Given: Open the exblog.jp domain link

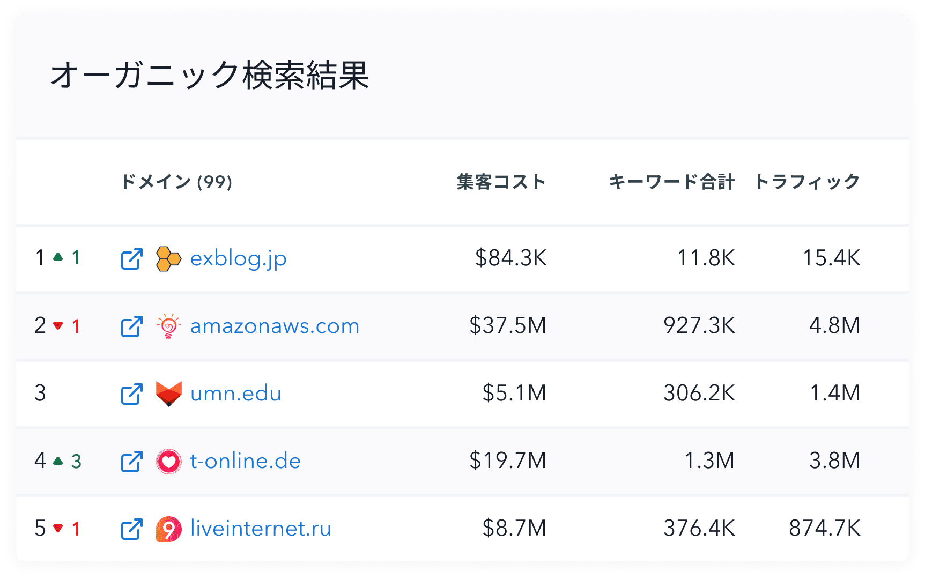Looking at the screenshot, I should (239, 259).
